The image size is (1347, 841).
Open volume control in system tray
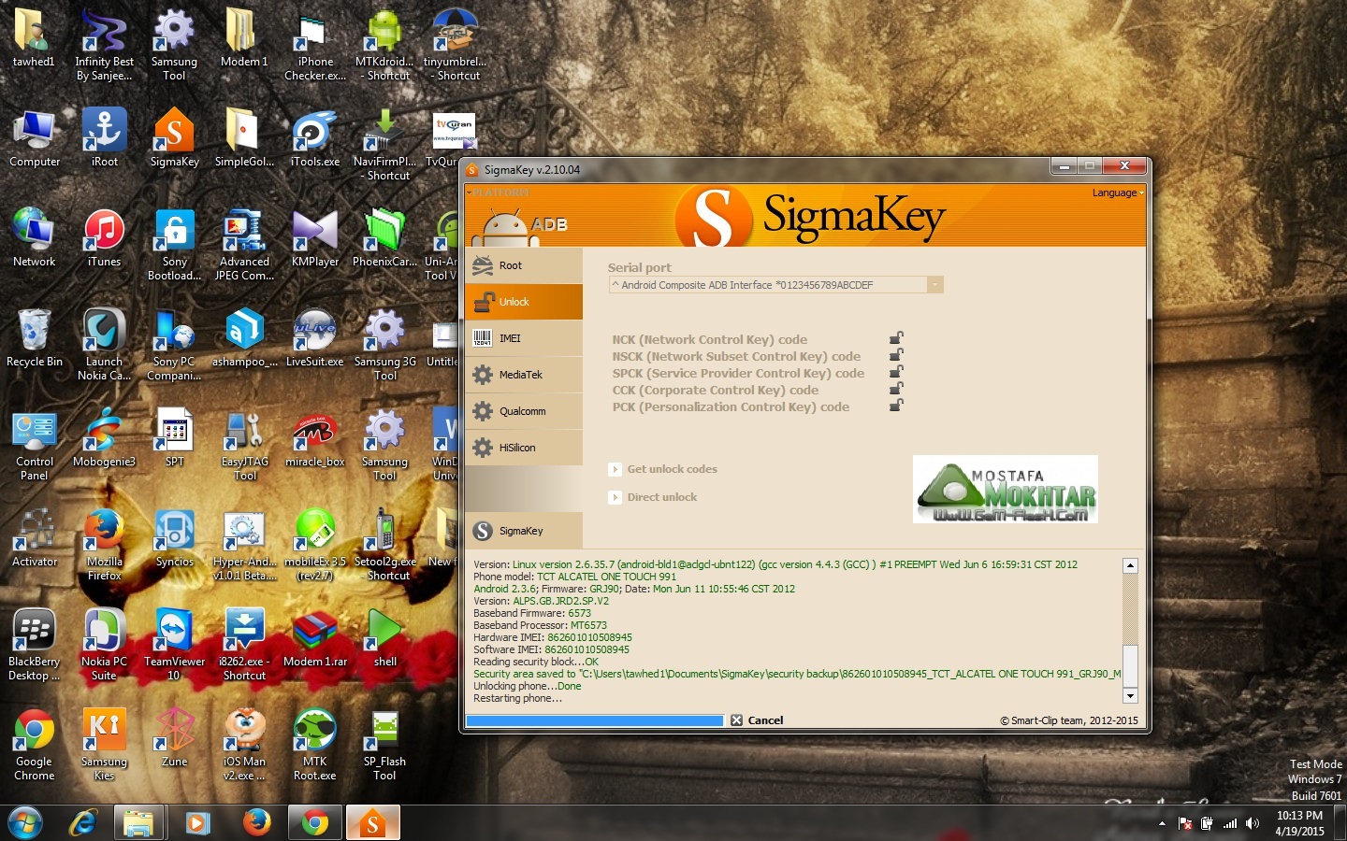1253,823
